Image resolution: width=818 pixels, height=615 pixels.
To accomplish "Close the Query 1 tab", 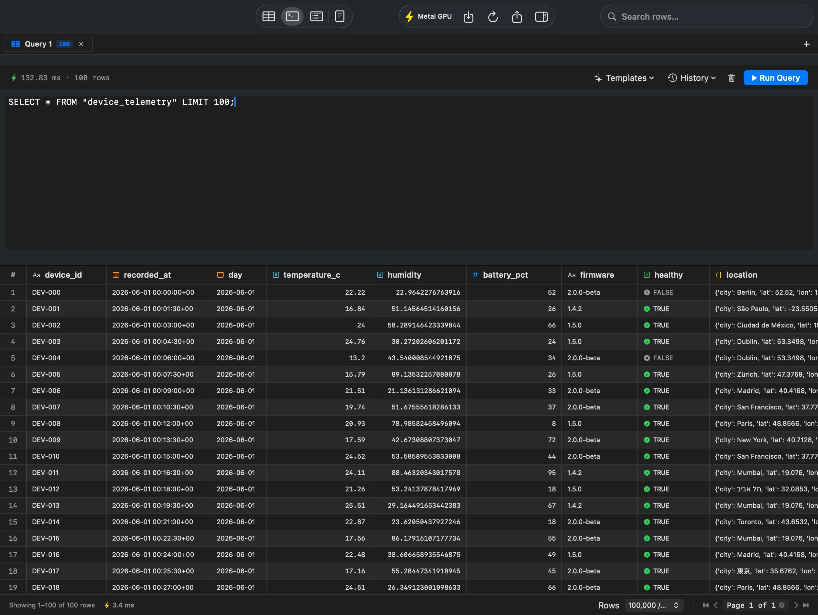I will coord(81,44).
